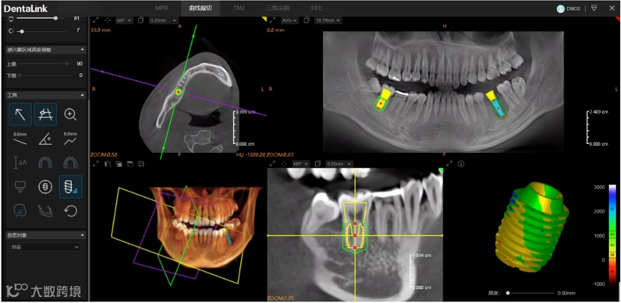Select the tooth crown implant tool
The height and width of the screenshot is (303, 621).
click(20, 187)
